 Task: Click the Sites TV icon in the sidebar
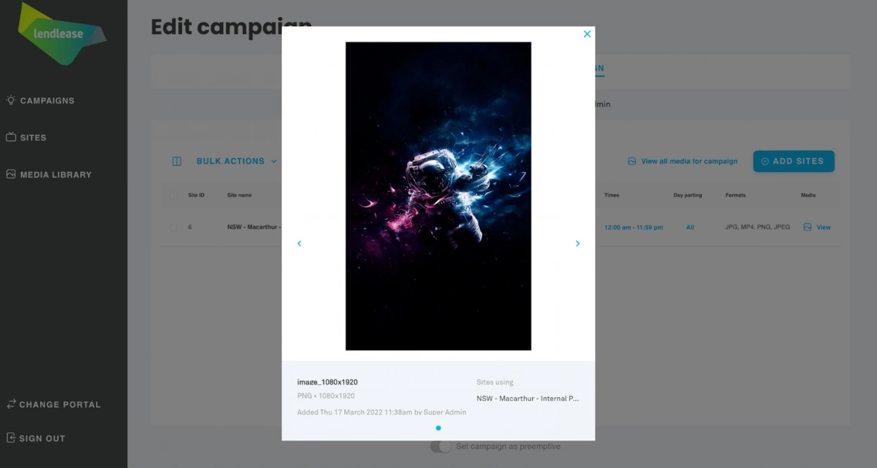coord(11,137)
